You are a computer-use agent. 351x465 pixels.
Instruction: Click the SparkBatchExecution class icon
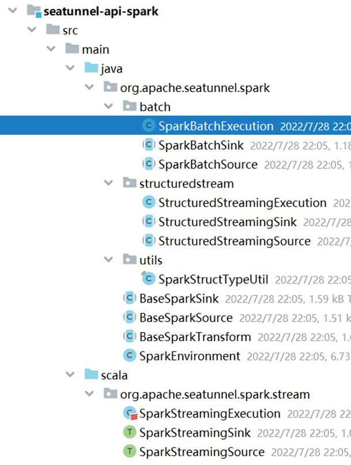tap(149, 126)
